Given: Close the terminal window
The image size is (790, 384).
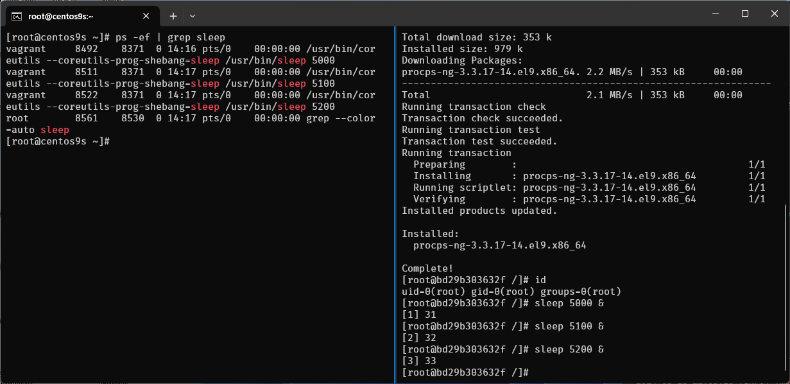Looking at the screenshot, I should point(774,13).
